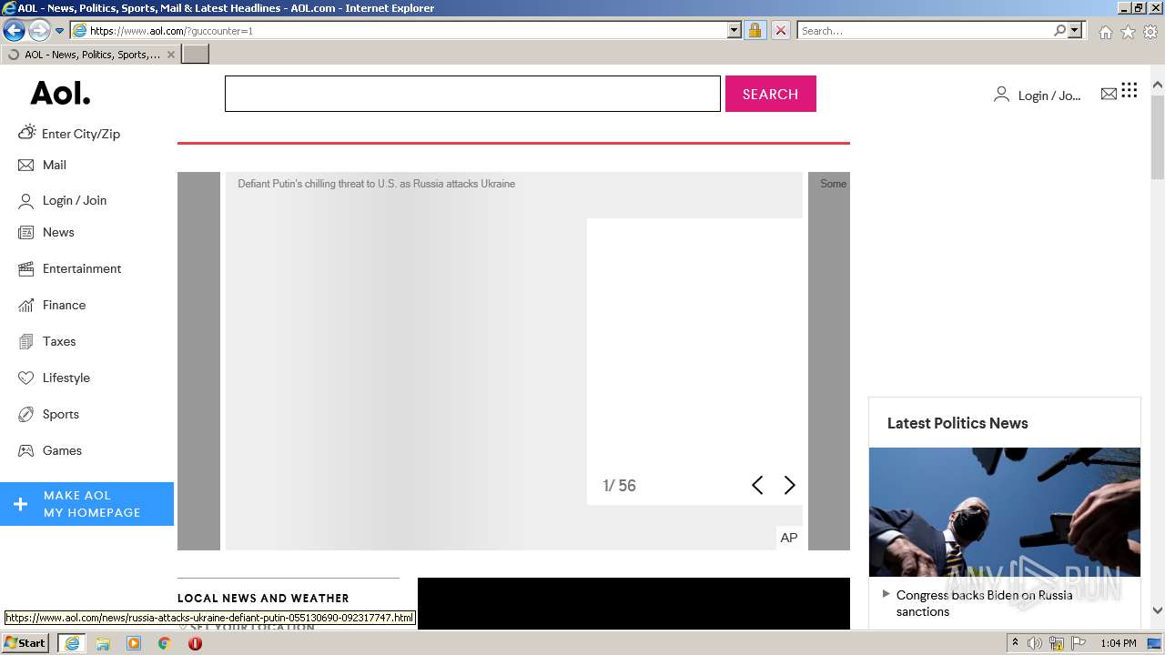Click the page vertical scrollbar thumb
The width and height of the screenshot is (1165, 655).
pyautogui.click(x=1158, y=136)
